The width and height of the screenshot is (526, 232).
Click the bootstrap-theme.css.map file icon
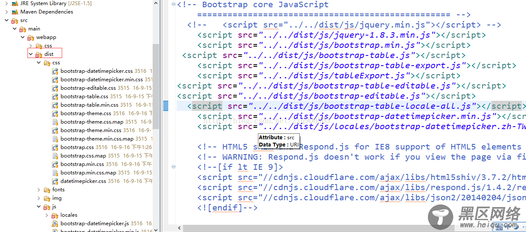55,122
